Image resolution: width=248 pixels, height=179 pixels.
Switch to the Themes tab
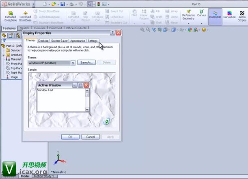coord(31,40)
